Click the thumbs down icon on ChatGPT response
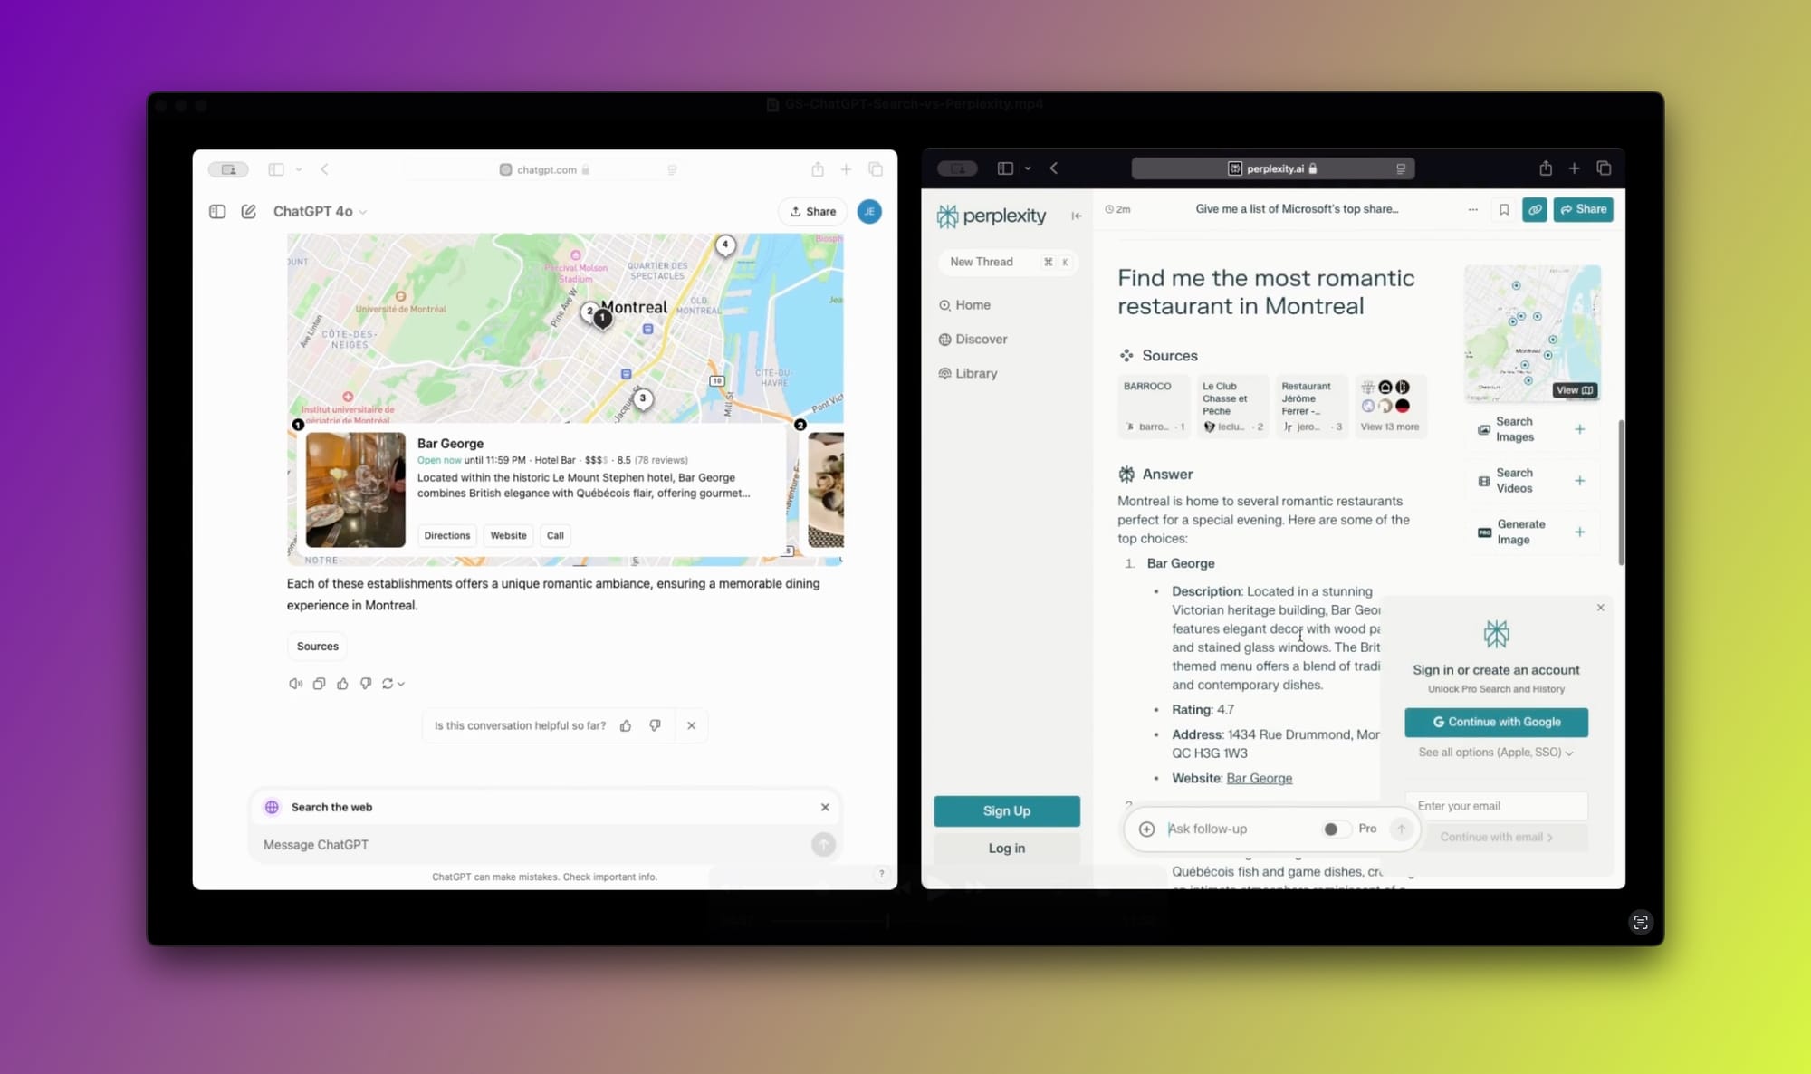The height and width of the screenshot is (1074, 1811). click(367, 683)
